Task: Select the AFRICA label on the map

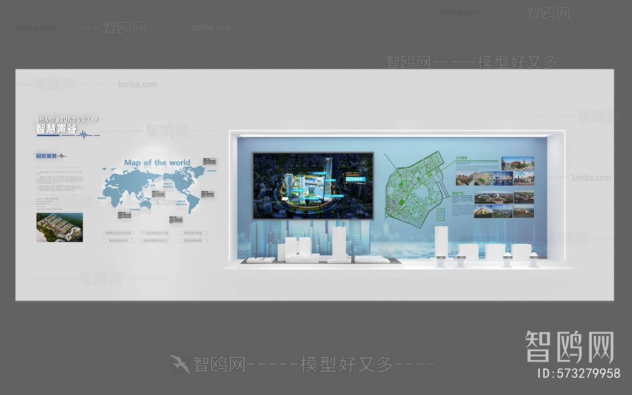Action: point(102,198)
